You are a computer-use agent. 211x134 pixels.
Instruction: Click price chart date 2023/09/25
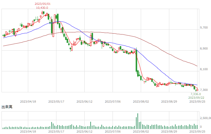coord(197,102)
